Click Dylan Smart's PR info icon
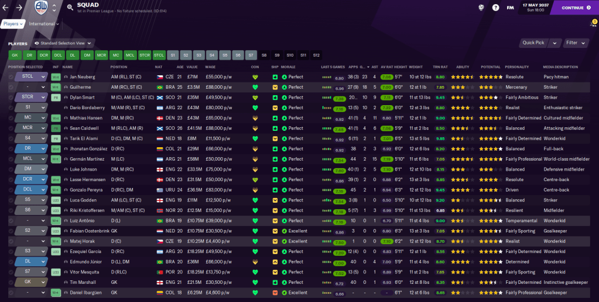 click(x=56, y=97)
